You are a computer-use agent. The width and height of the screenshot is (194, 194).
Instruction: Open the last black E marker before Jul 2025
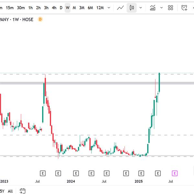(158, 173)
